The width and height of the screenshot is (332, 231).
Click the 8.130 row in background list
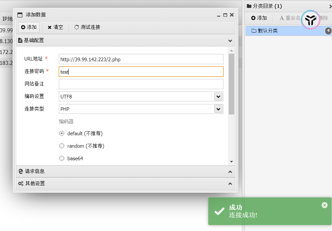point(6,41)
